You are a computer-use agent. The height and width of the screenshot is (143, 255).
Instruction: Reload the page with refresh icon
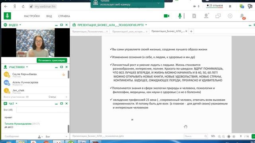[x=23, y=6]
